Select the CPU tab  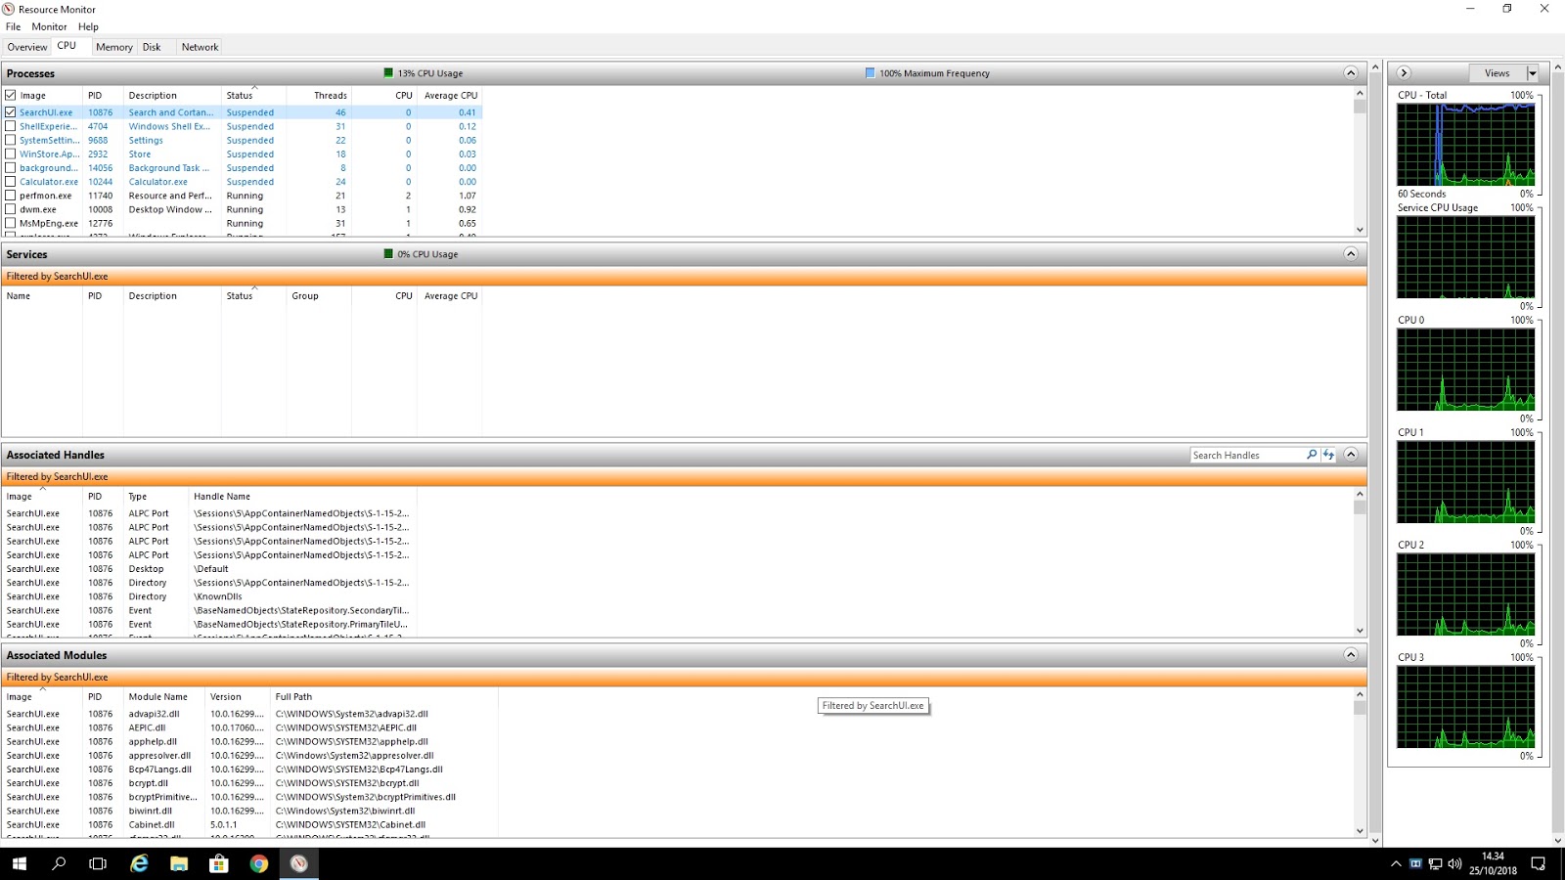[67, 46]
